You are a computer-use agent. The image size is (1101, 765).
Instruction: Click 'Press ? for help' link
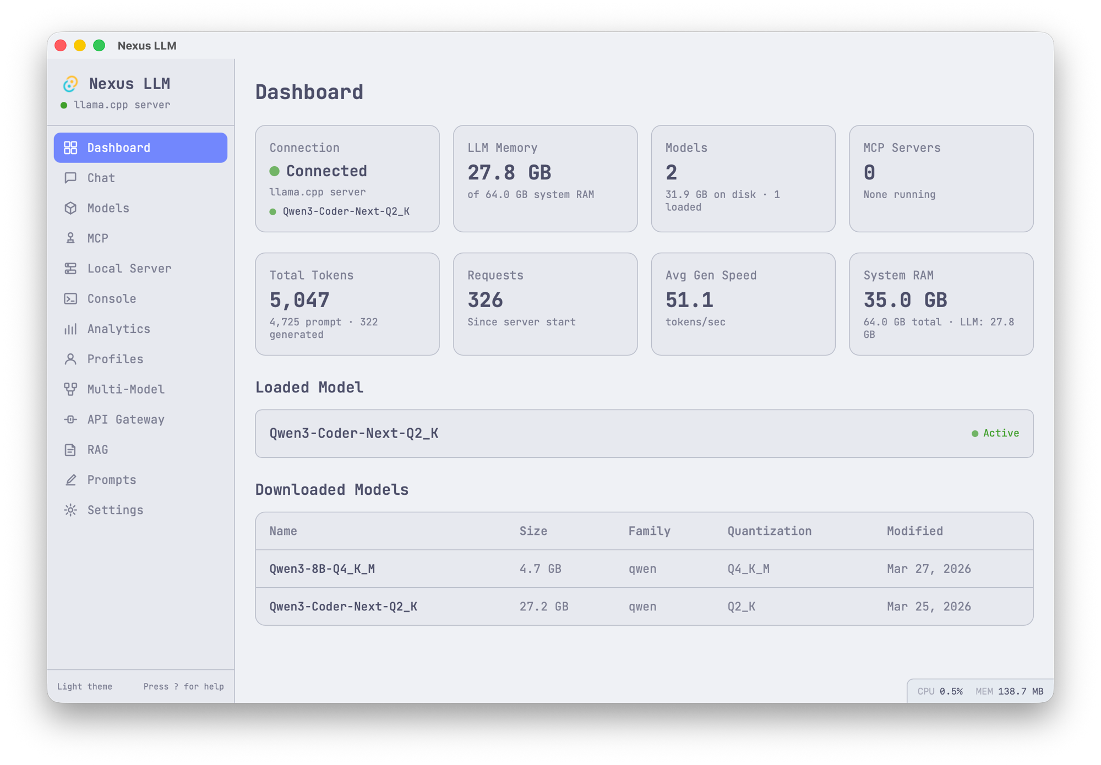[x=183, y=686]
